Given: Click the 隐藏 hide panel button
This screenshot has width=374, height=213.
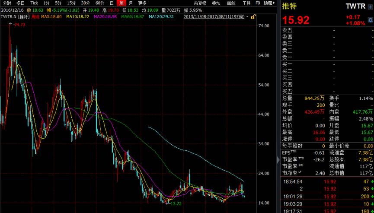Looking at the screenshot, I should click(269, 3).
